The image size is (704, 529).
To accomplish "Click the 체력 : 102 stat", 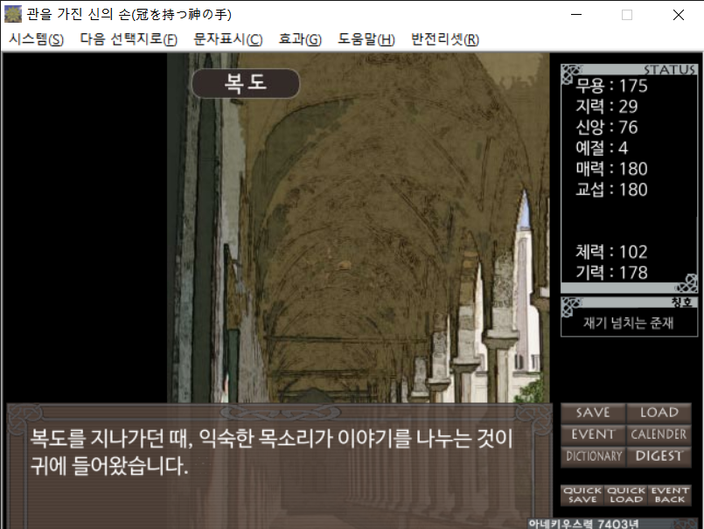I will [x=611, y=252].
